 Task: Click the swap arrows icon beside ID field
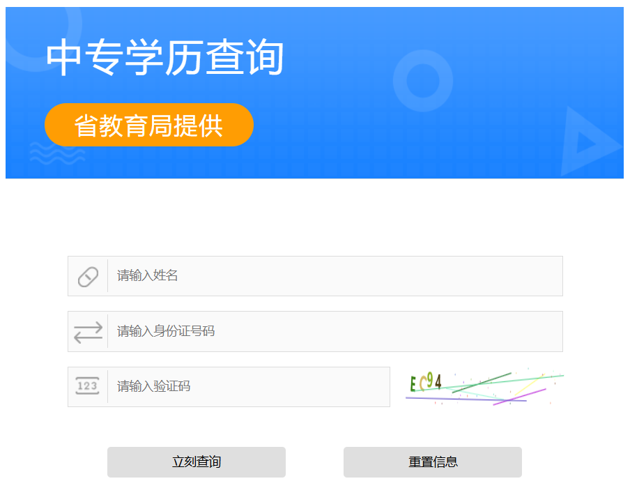(x=88, y=332)
